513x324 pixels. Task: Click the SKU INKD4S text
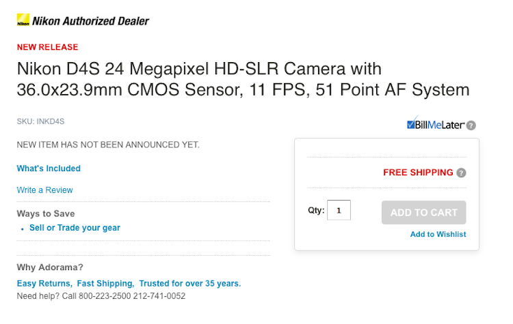[40, 121]
